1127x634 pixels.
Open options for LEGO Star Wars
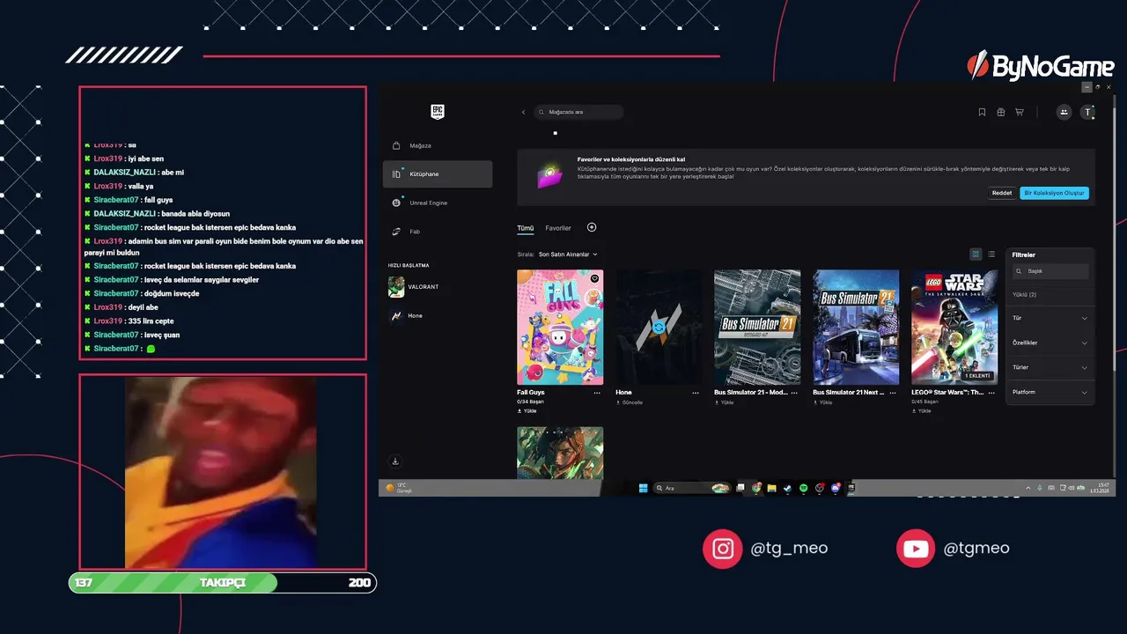coord(991,393)
